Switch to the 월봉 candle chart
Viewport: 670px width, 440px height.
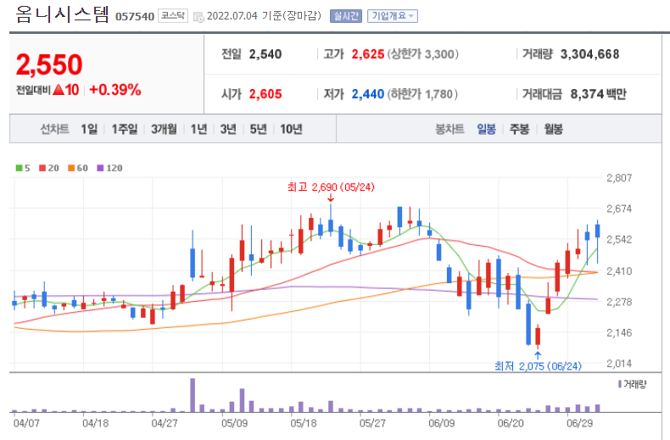click(553, 129)
